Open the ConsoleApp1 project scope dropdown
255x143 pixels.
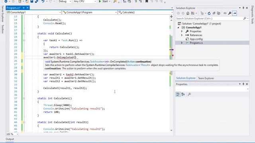point(34,12)
